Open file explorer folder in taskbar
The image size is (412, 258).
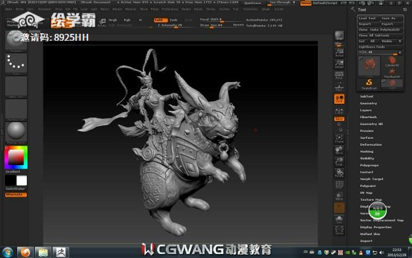click(43, 252)
